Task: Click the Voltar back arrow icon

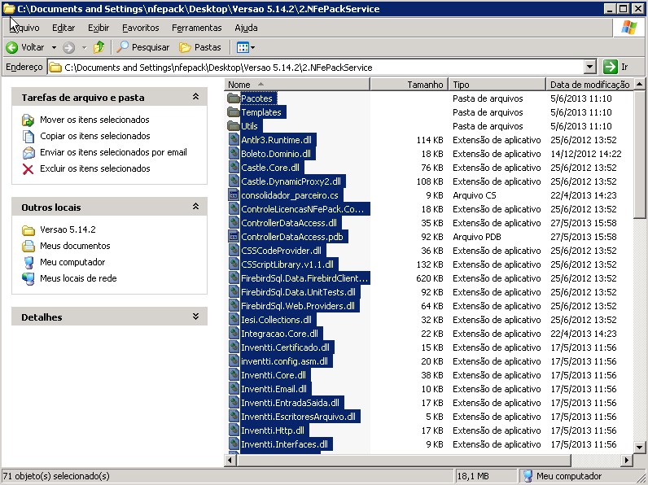Action: pos(13,47)
